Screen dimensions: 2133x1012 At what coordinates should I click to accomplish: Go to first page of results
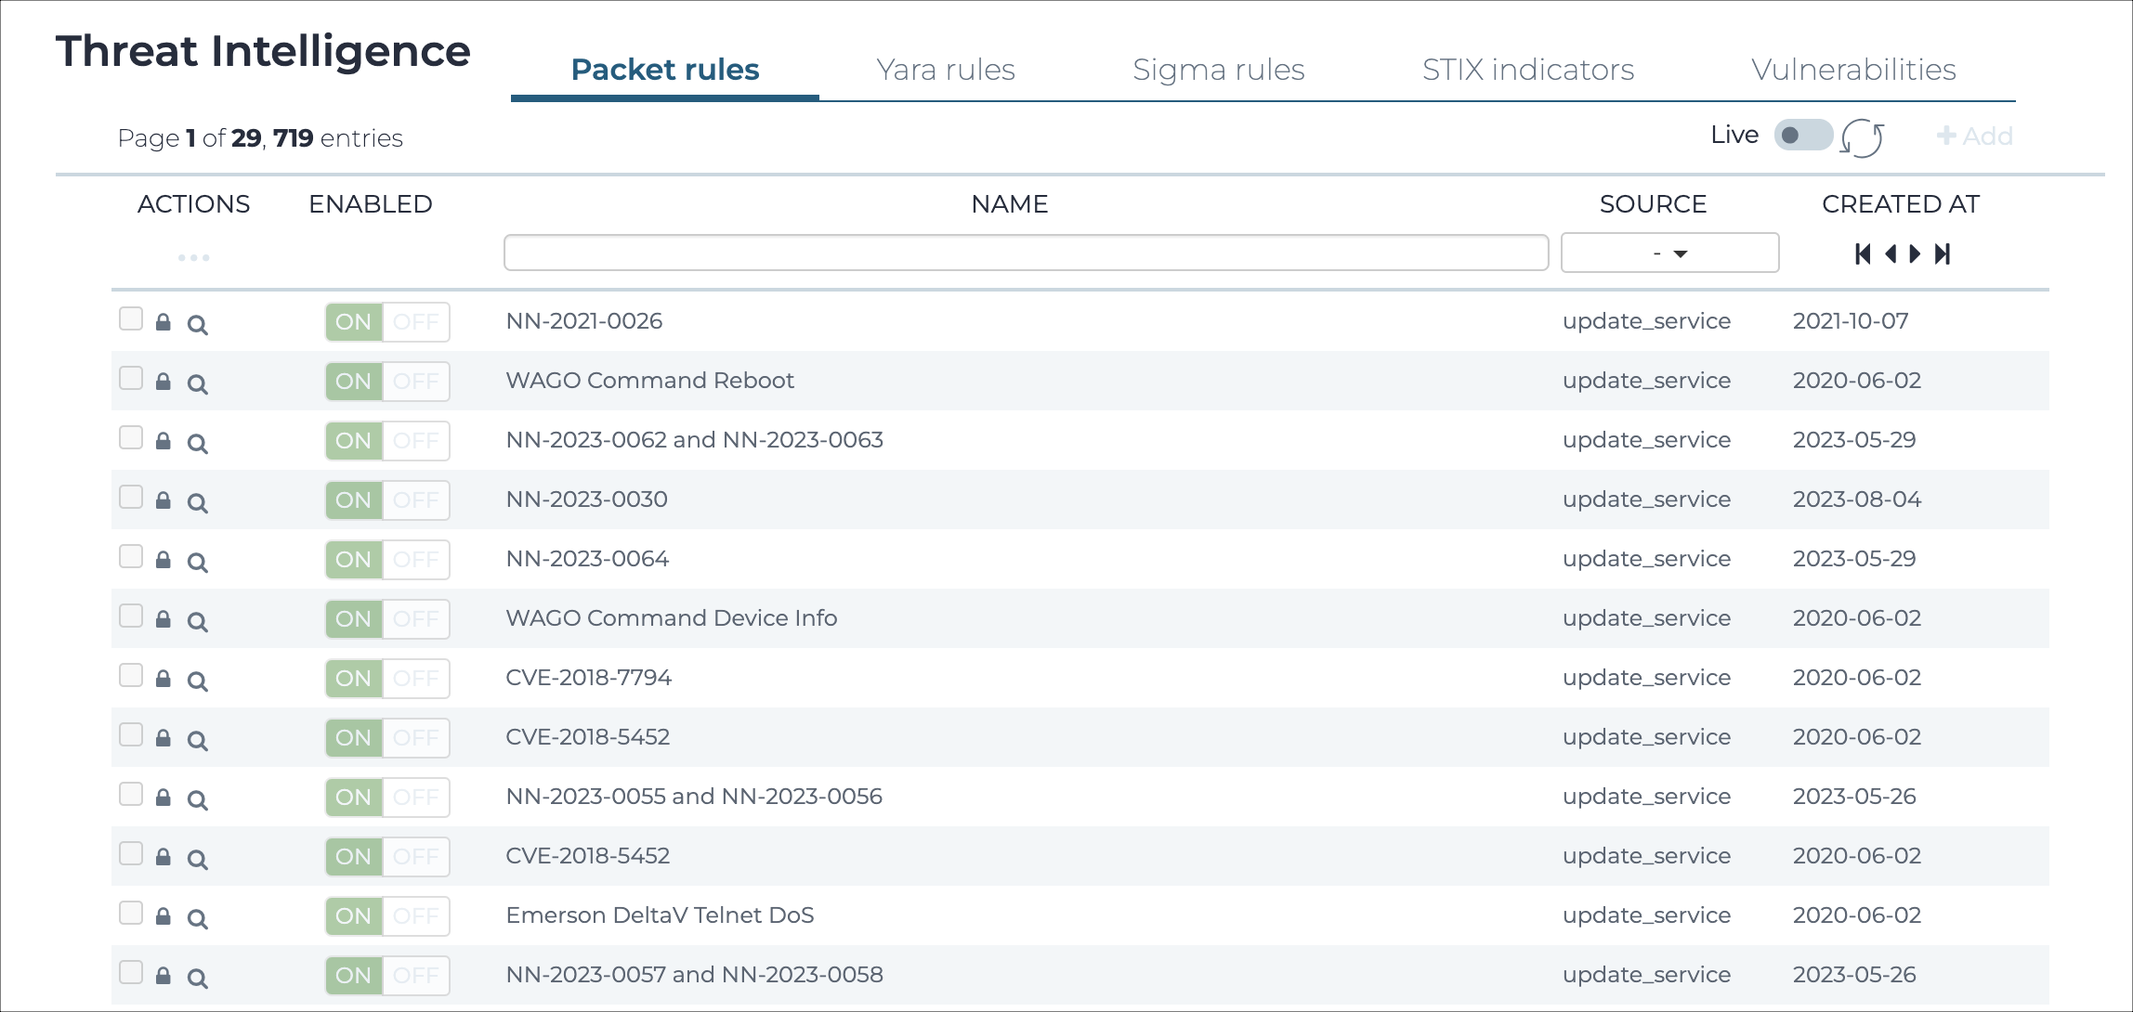(x=1863, y=254)
